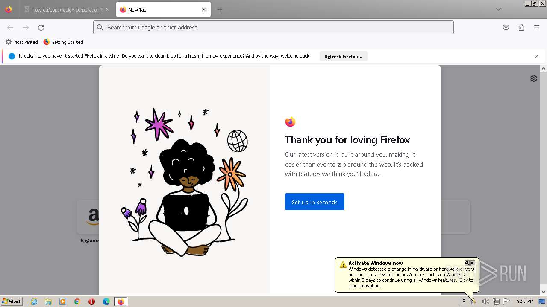Image resolution: width=547 pixels, height=307 pixels.
Task: Open the Extensions puzzle icon
Action: pyautogui.click(x=521, y=27)
